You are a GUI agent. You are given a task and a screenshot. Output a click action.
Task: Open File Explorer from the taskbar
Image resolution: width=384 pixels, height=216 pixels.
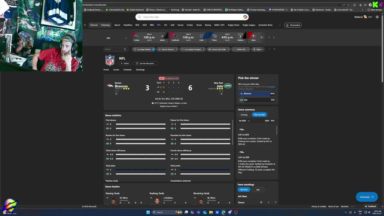[x=211, y=212]
